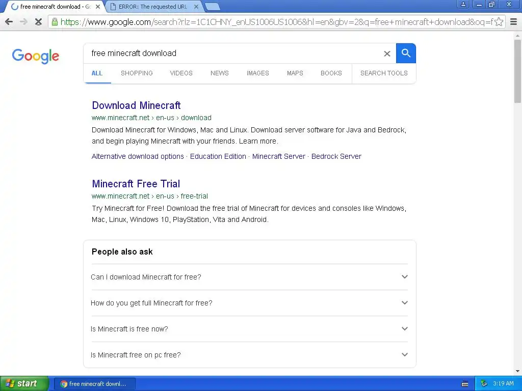This screenshot has height=391, width=522.
Task: Open the Minecraft Free Trial result
Action: tap(136, 184)
